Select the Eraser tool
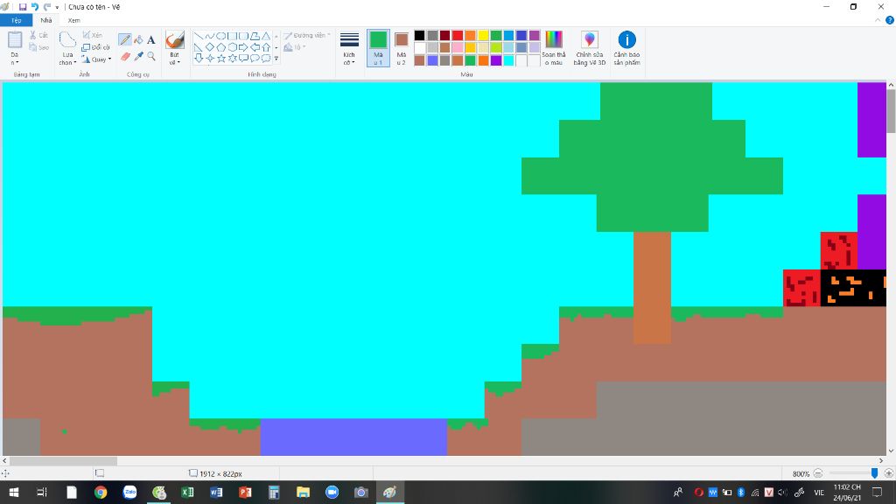896x504 pixels. click(x=125, y=56)
